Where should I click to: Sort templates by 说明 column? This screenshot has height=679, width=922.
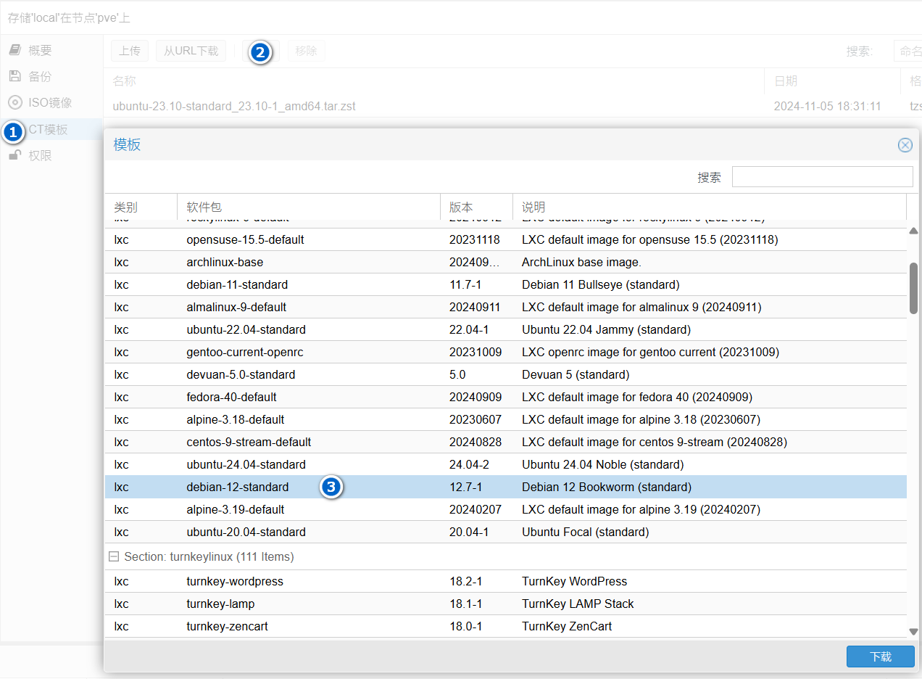[710, 207]
